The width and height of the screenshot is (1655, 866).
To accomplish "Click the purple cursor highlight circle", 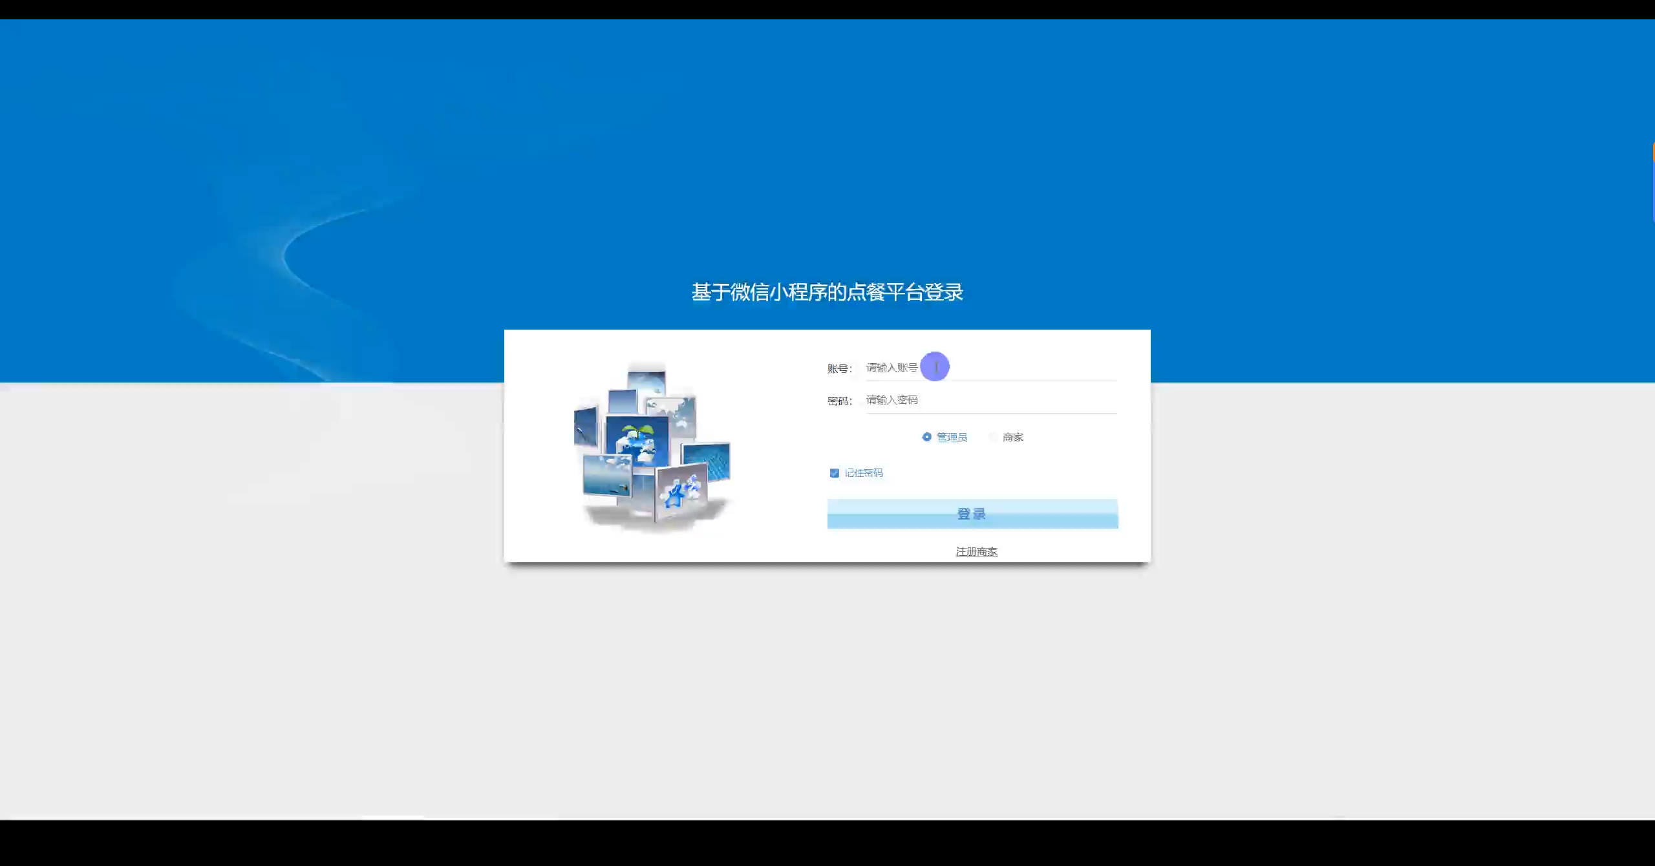I will (x=935, y=366).
